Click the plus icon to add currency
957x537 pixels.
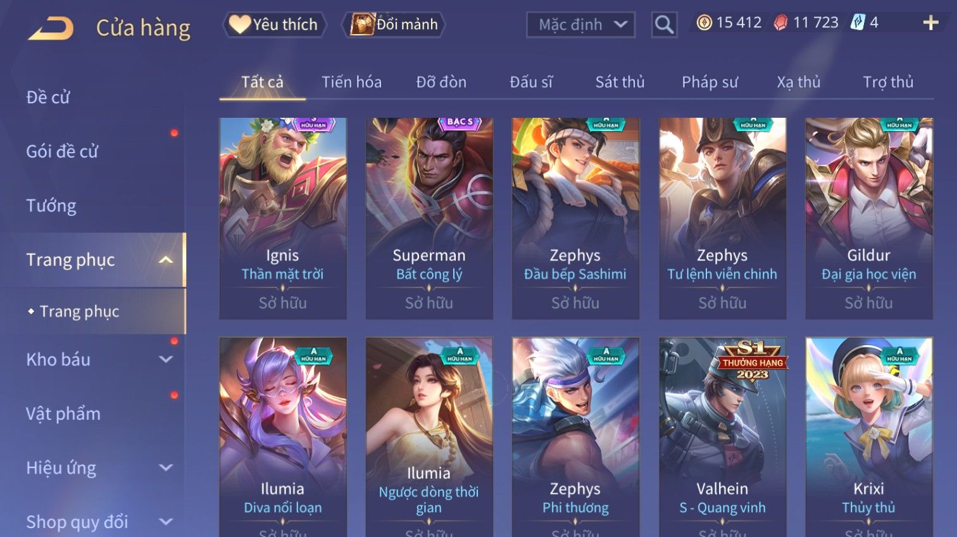(930, 23)
